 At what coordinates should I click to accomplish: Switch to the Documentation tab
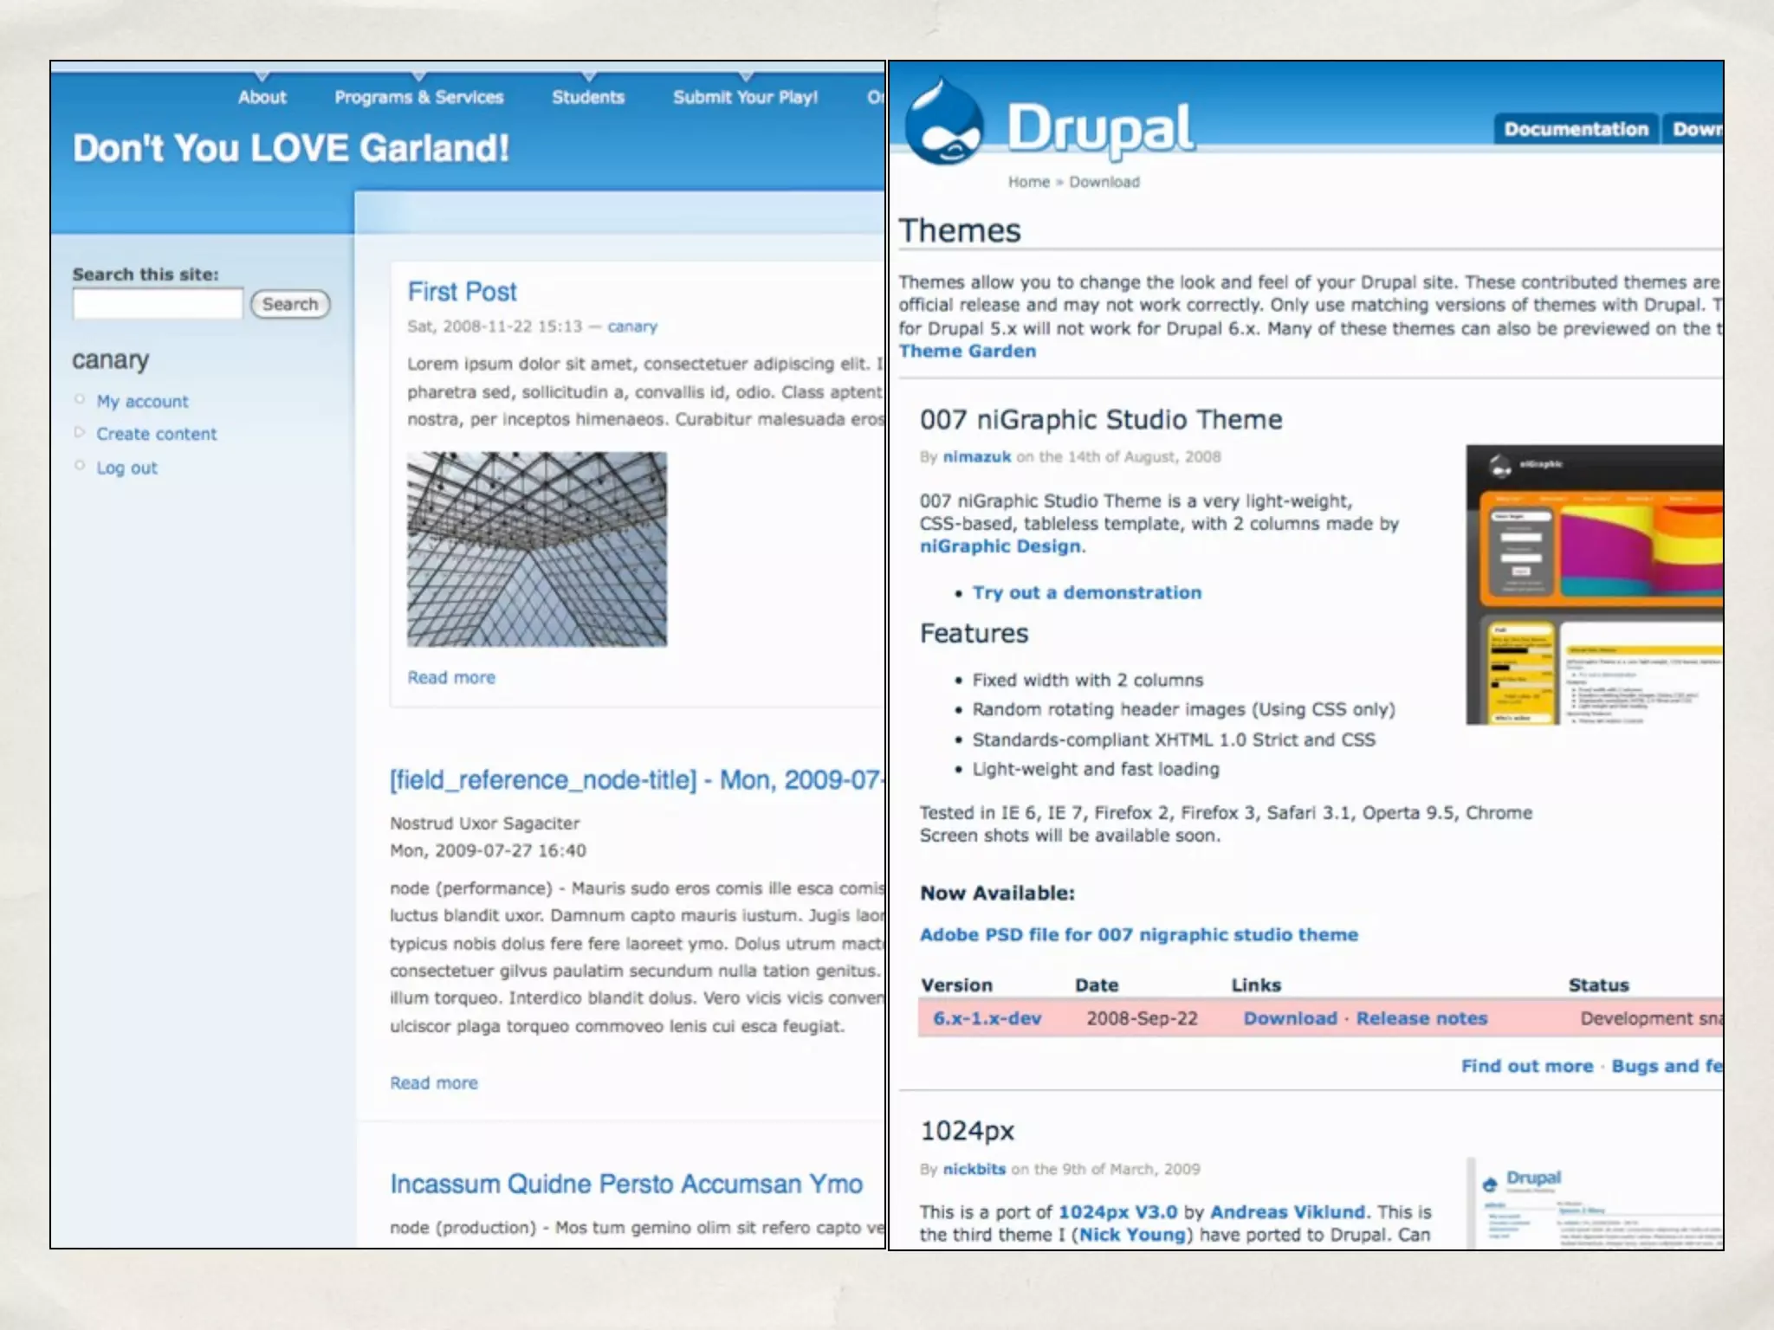click(1576, 129)
